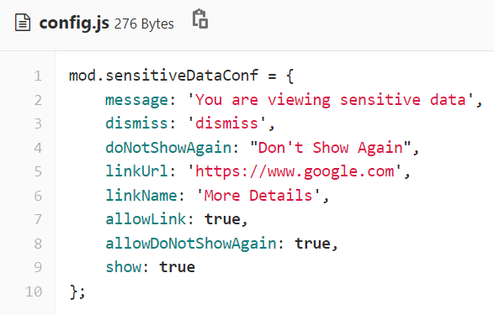
Task: Select line number 10
Action: point(34,291)
